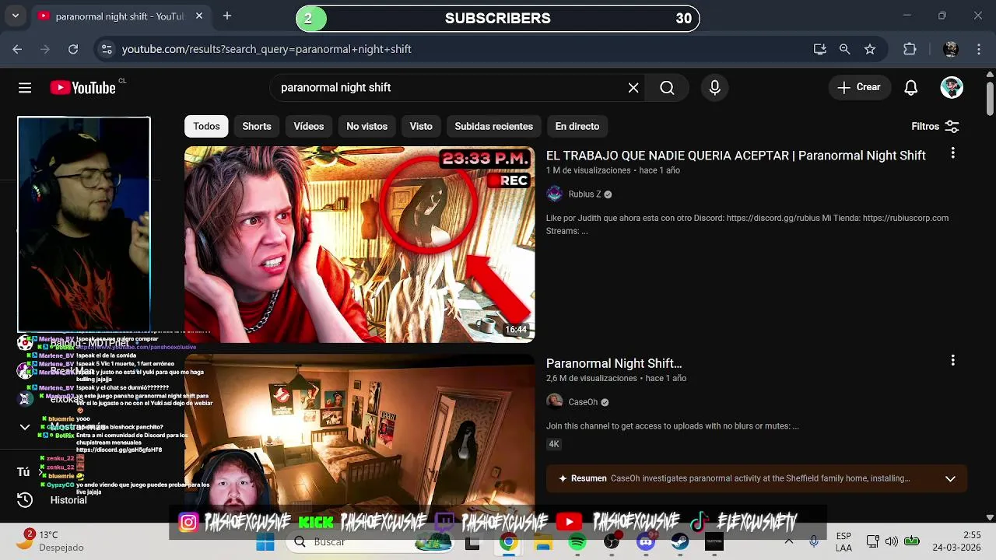Select the Vídeos filter chip
The image size is (996, 560).
(x=309, y=126)
